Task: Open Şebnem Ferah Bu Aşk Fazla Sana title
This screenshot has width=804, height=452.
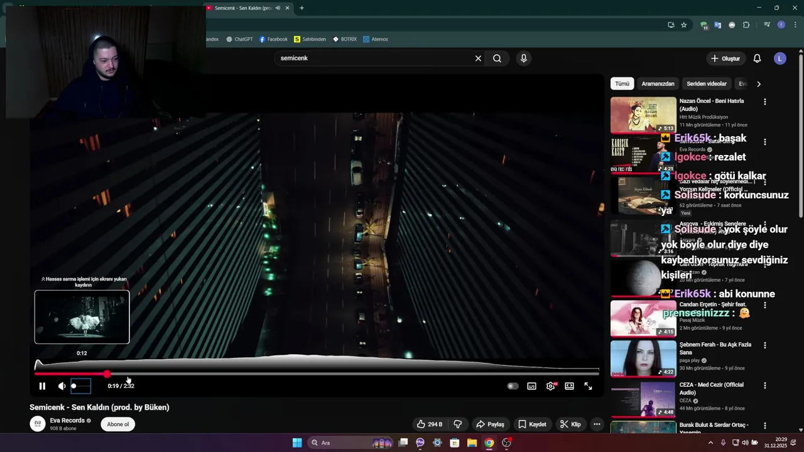Action: pyautogui.click(x=715, y=348)
